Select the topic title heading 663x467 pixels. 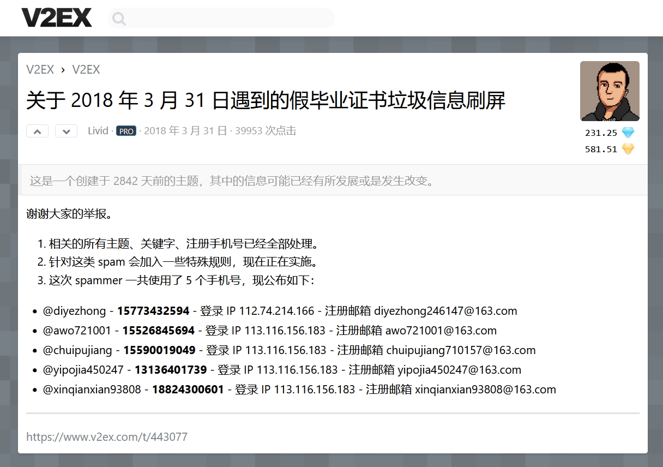coord(266,101)
